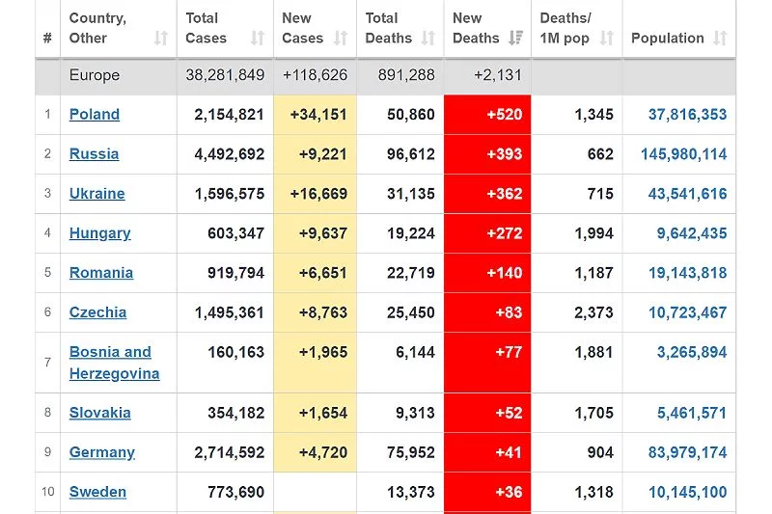Select Ukraine new deaths +362 cell
This screenshot has height=514, width=772.
(487, 193)
